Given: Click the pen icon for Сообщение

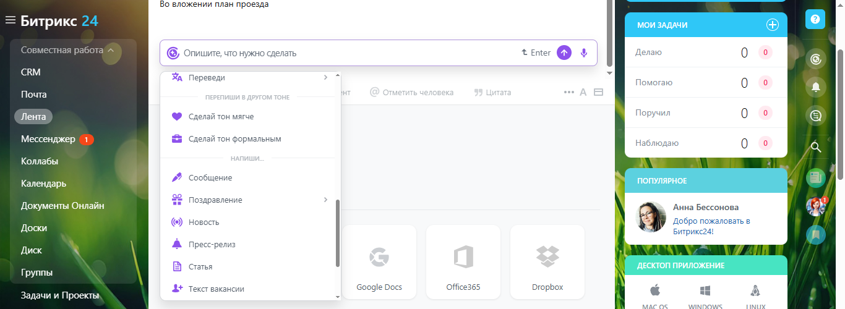Looking at the screenshot, I should point(177,177).
